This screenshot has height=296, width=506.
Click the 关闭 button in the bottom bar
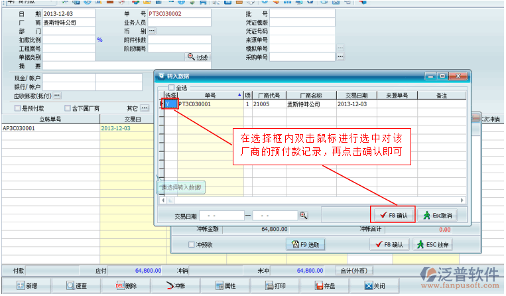pyautogui.click(x=375, y=285)
